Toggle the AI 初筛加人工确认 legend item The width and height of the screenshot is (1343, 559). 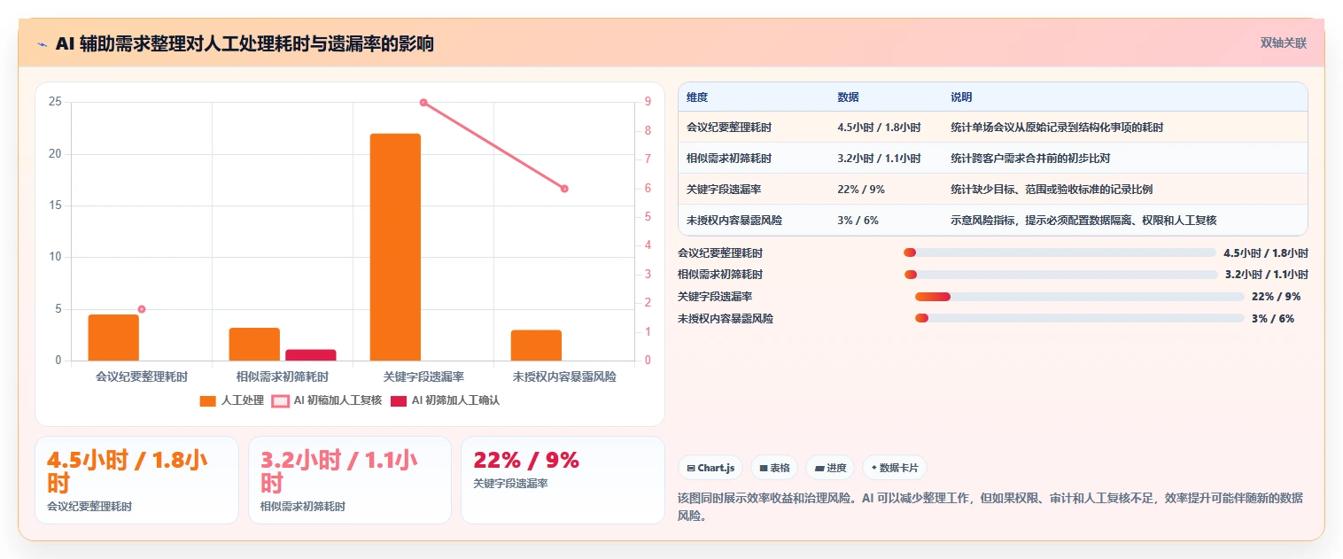[x=446, y=400]
